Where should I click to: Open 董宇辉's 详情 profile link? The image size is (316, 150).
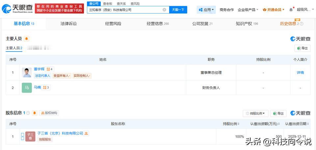coord(300,73)
